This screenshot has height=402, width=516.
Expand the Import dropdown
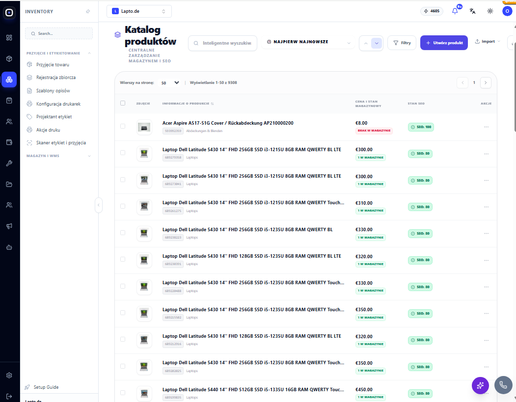pyautogui.click(x=488, y=41)
